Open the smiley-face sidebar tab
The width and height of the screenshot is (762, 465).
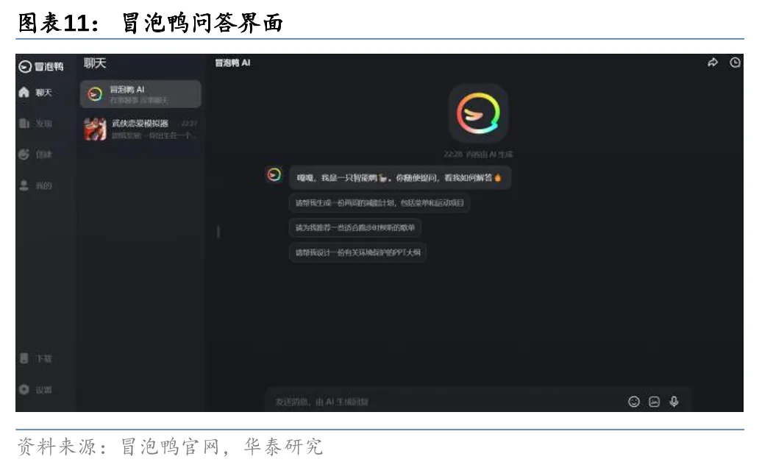pos(35,155)
